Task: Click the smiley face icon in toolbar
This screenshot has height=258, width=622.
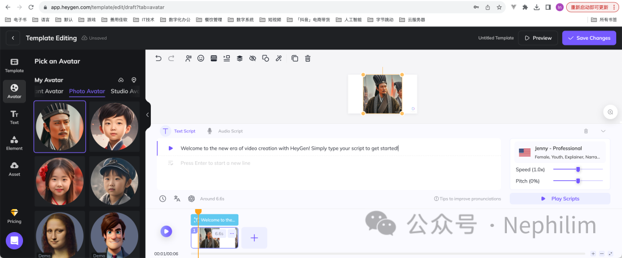Action: (x=201, y=58)
